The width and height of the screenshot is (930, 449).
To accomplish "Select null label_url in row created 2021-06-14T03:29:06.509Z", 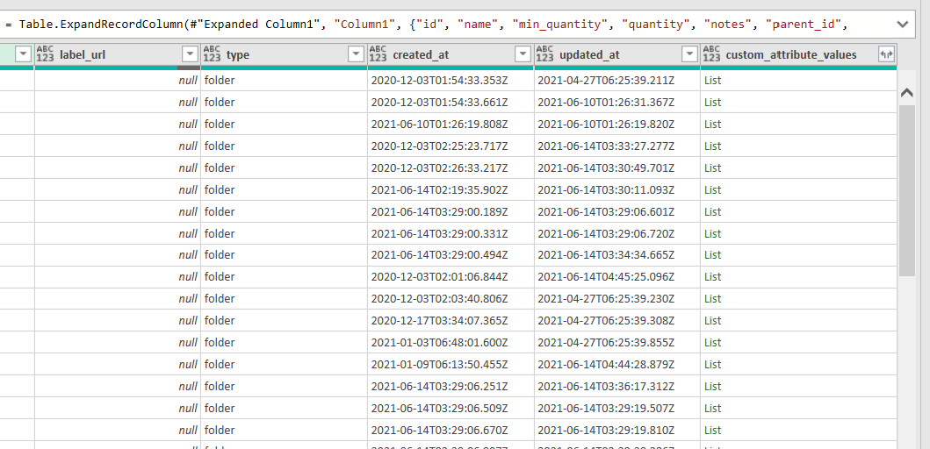I will (x=118, y=408).
